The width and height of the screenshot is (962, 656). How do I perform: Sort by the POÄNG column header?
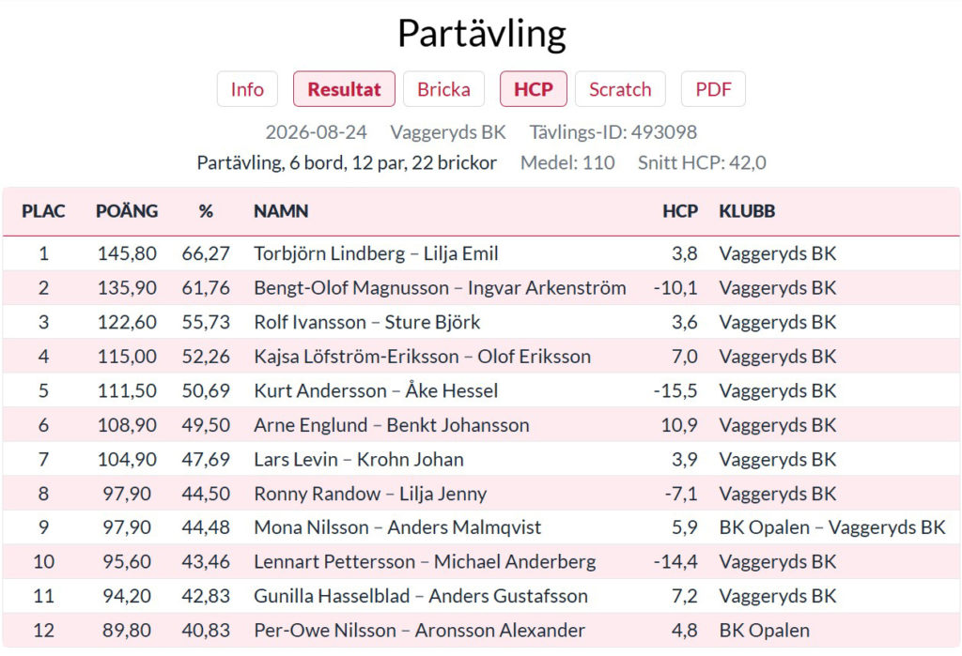127,211
